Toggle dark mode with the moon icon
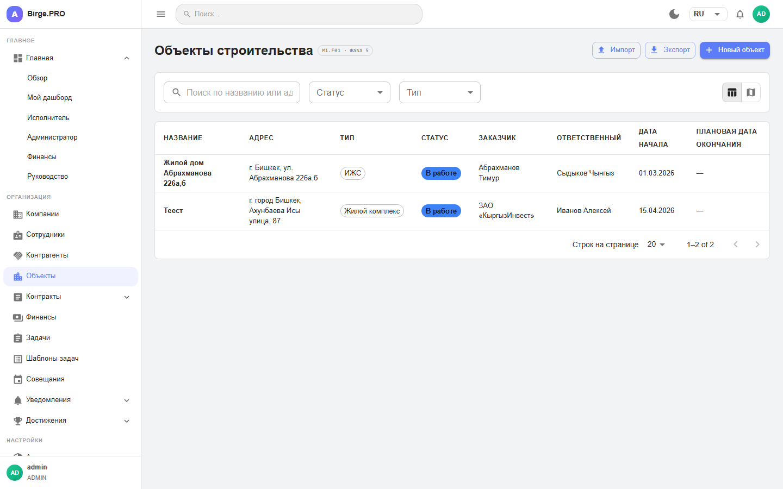The image size is (783, 489). (674, 14)
